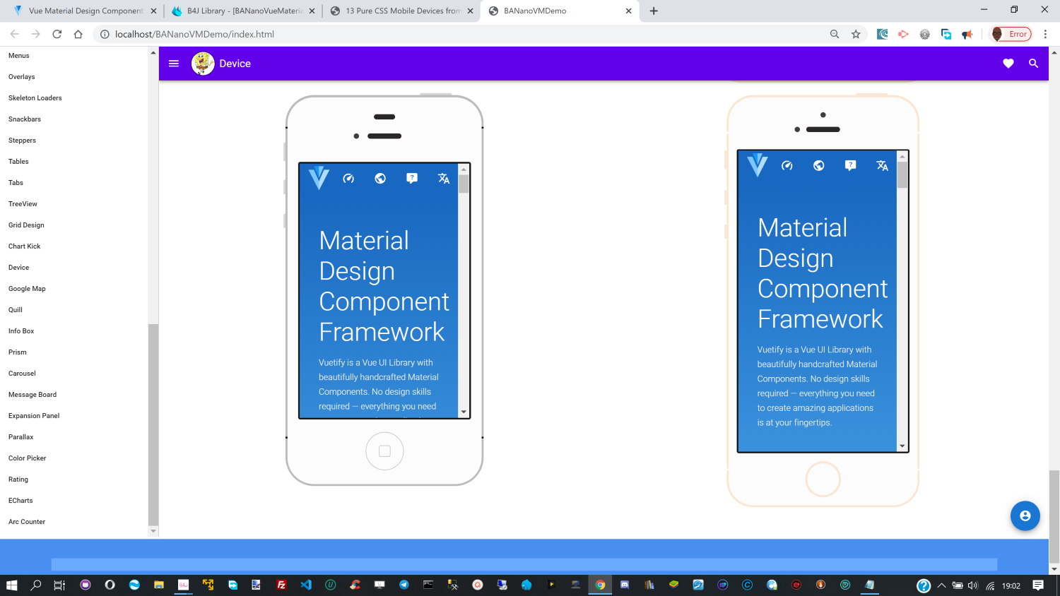Bookmark this page with the star icon

click(856, 34)
